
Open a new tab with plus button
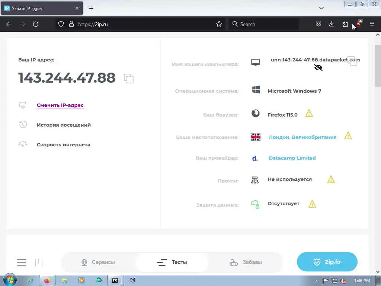coord(91,9)
